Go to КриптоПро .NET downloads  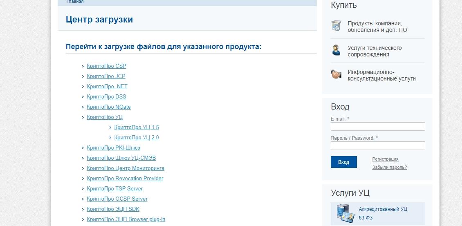point(107,87)
